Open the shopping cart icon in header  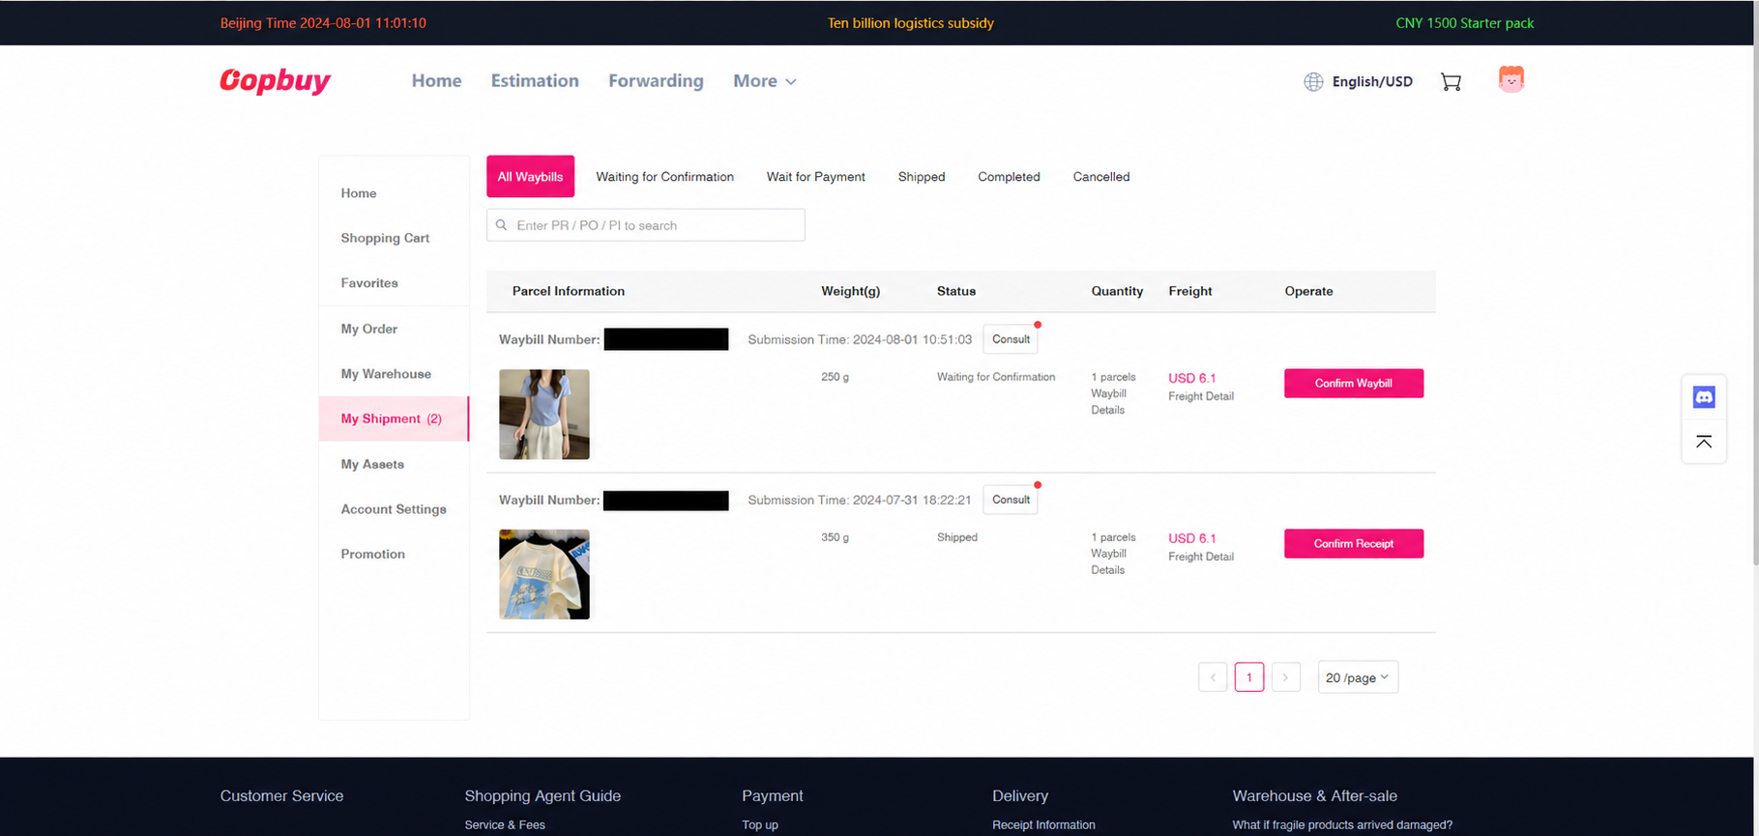coord(1451,82)
